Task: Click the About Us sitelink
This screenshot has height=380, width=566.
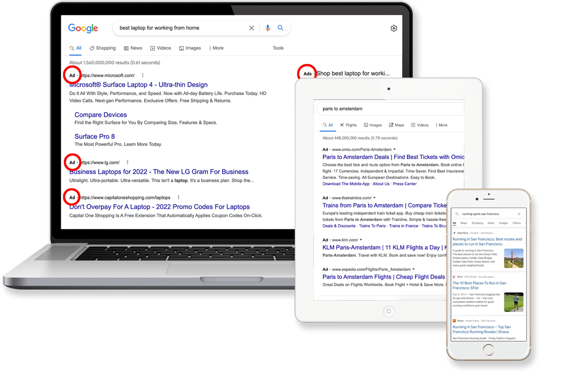Action: pyautogui.click(x=381, y=184)
